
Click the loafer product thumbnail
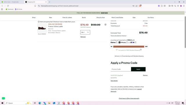tap(42, 28)
